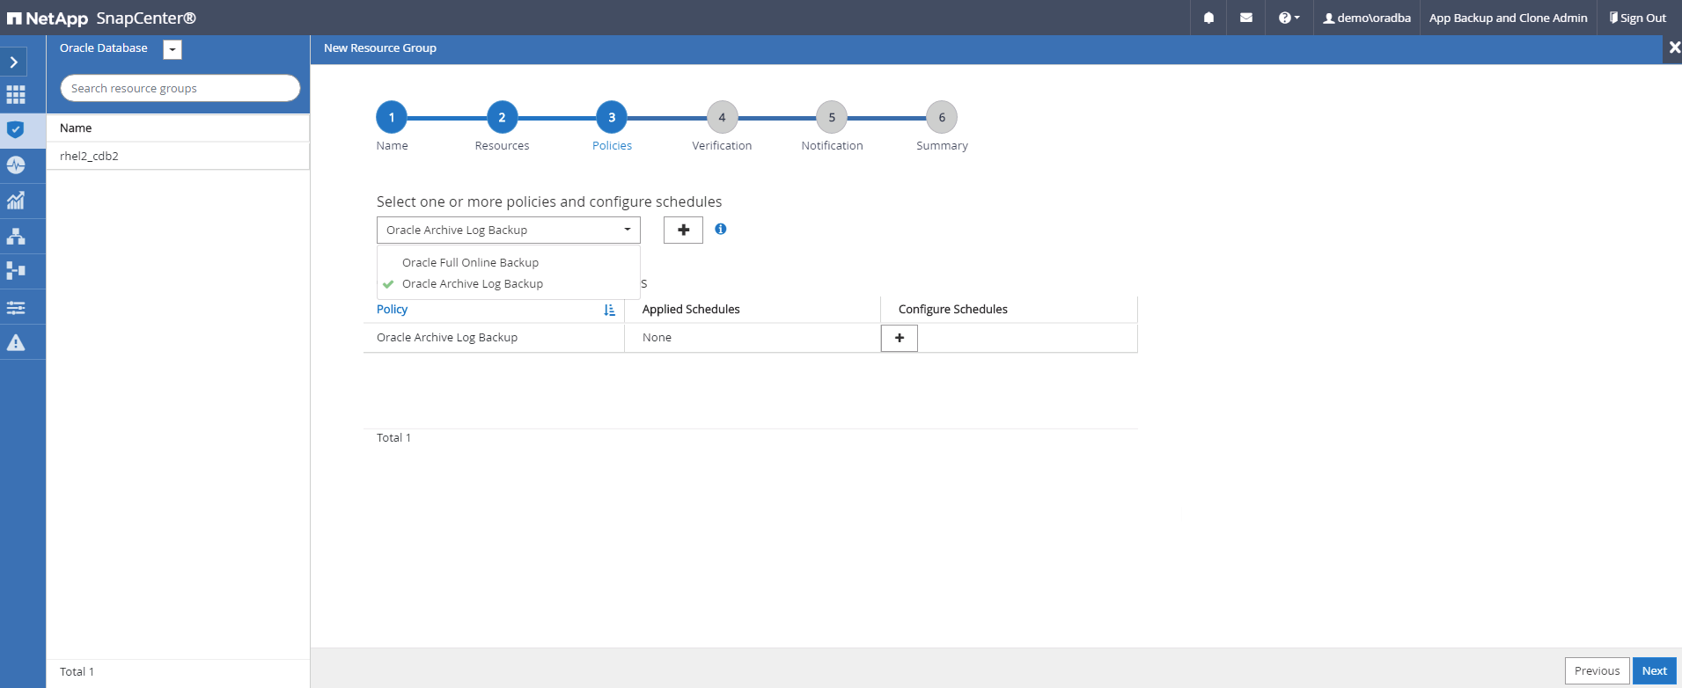Sign Out of SnapCenter
This screenshot has width=1682, height=688.
1638,18
